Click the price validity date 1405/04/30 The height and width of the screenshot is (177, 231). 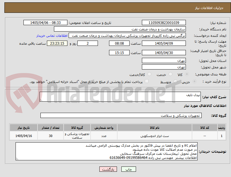coord(164,53)
